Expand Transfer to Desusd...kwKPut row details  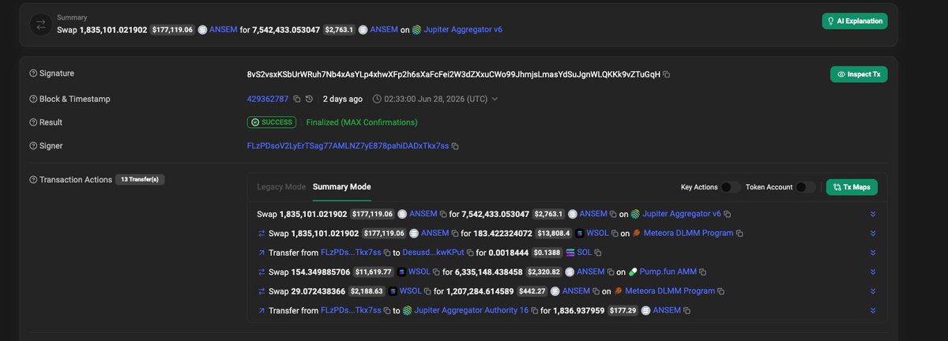tap(873, 253)
